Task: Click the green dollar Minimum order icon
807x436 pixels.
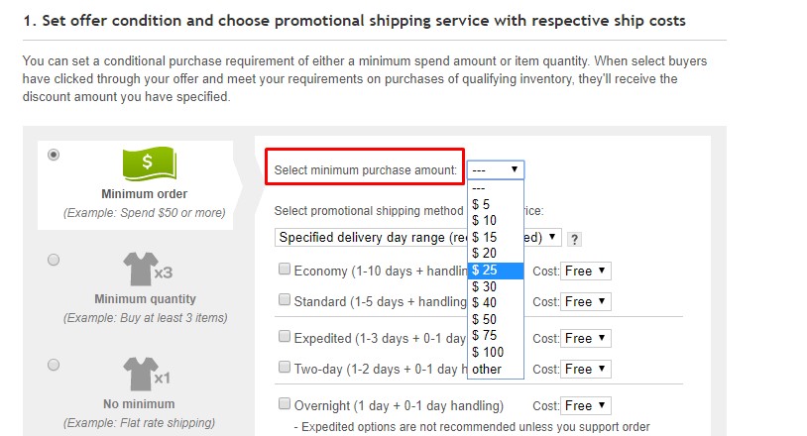Action: [147, 163]
